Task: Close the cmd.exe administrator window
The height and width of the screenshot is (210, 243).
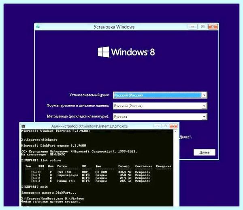Action: tap(174, 126)
